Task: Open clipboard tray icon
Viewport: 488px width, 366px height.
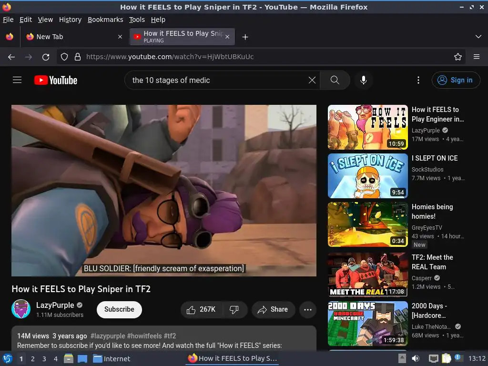Action: point(446,358)
